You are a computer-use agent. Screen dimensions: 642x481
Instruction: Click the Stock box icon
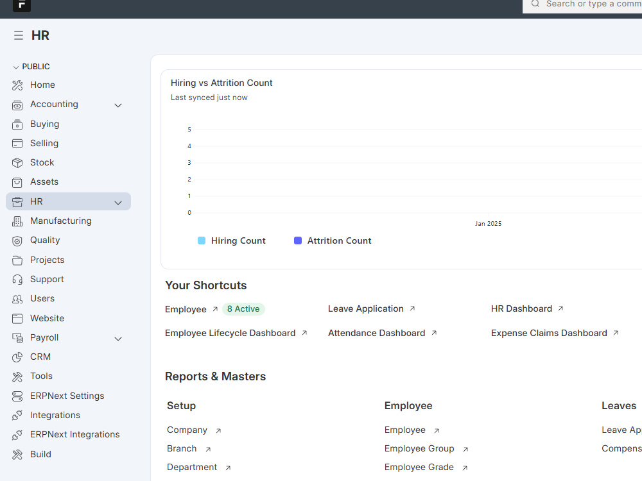click(x=17, y=163)
